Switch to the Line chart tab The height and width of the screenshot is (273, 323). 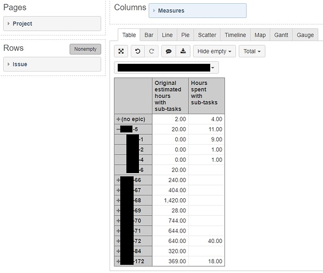tap(167, 35)
